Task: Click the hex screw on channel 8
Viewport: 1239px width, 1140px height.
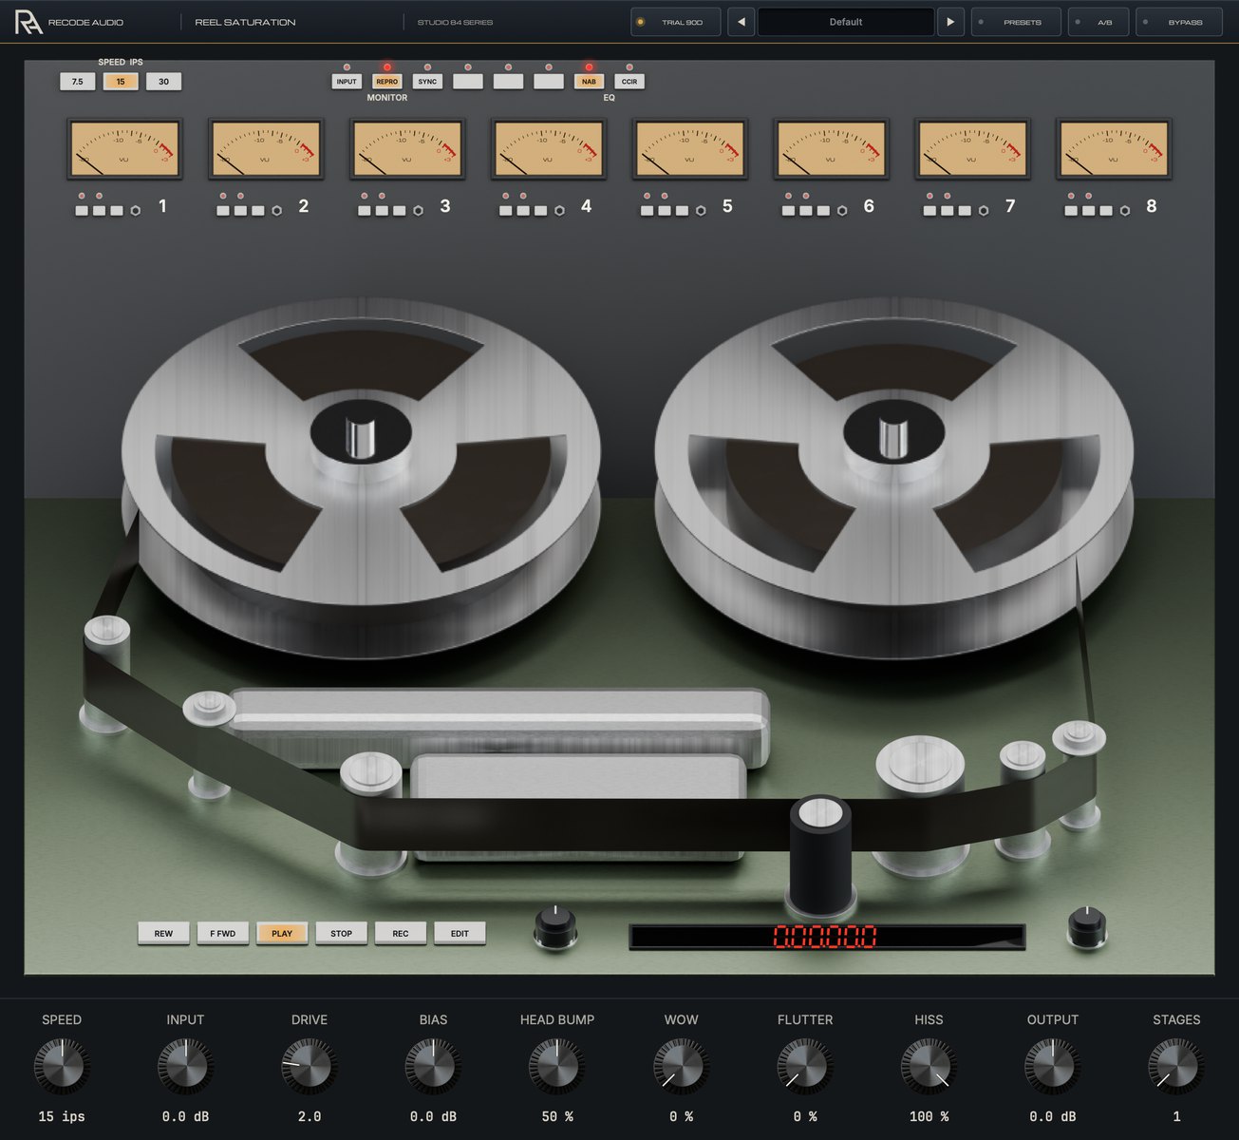Action: (x=1125, y=211)
